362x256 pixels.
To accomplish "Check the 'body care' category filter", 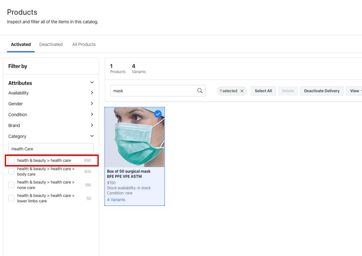I will (11, 172).
